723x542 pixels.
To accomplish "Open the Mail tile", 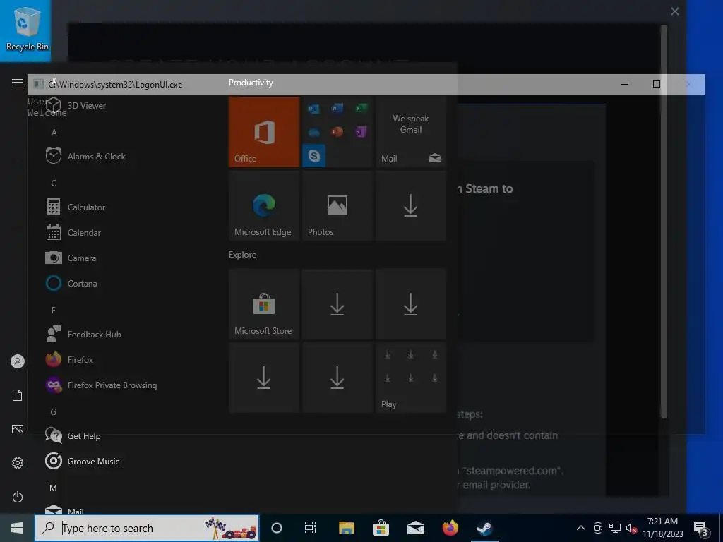I will 411,132.
